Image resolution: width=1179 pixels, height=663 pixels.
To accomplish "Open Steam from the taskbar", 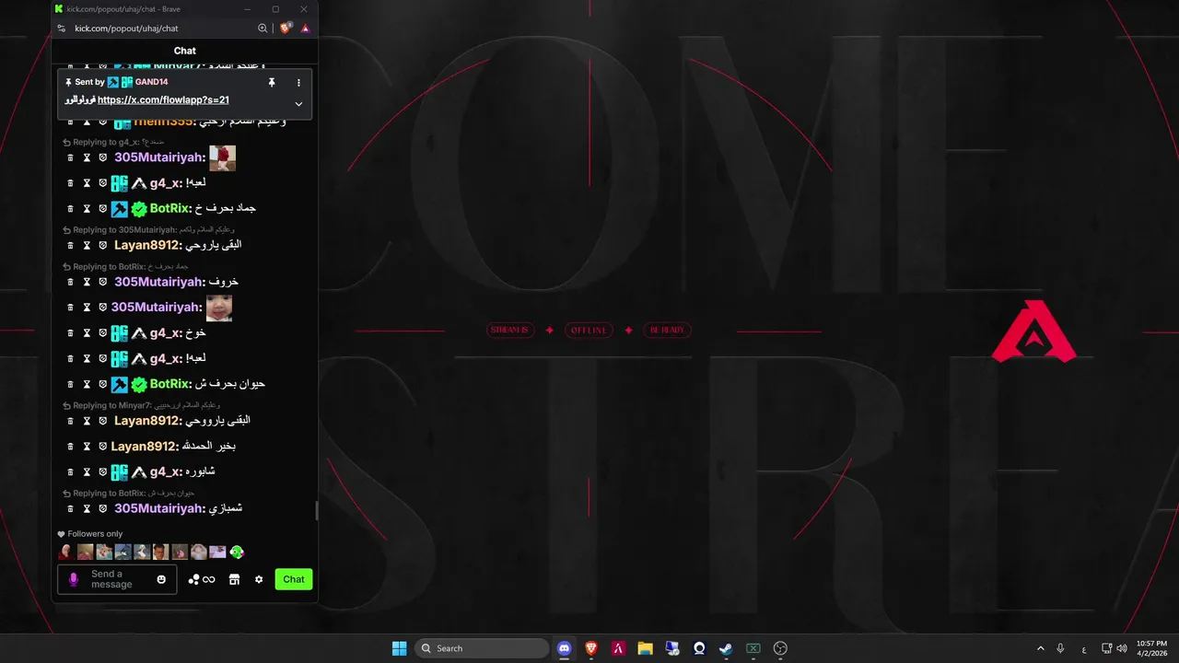I will 726,648.
